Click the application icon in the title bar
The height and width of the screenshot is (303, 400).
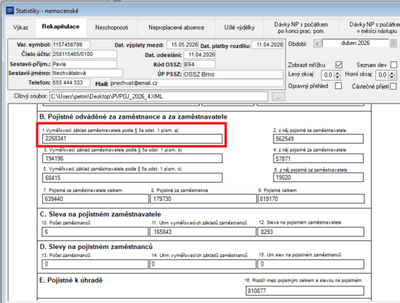(9, 10)
